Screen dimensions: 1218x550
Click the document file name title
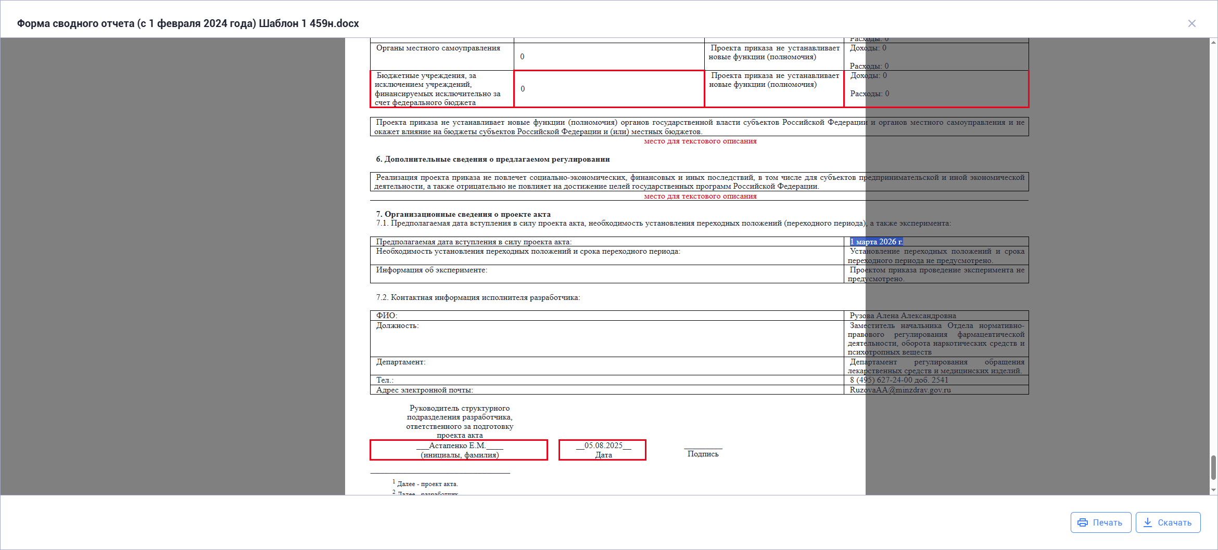click(x=188, y=23)
